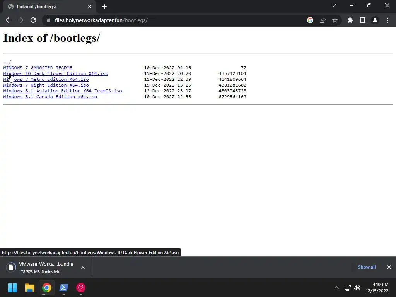Viewport: 396px width, 297px height.
Task: Download Windows 7 Night Edition ISO
Action: [x=46, y=85]
